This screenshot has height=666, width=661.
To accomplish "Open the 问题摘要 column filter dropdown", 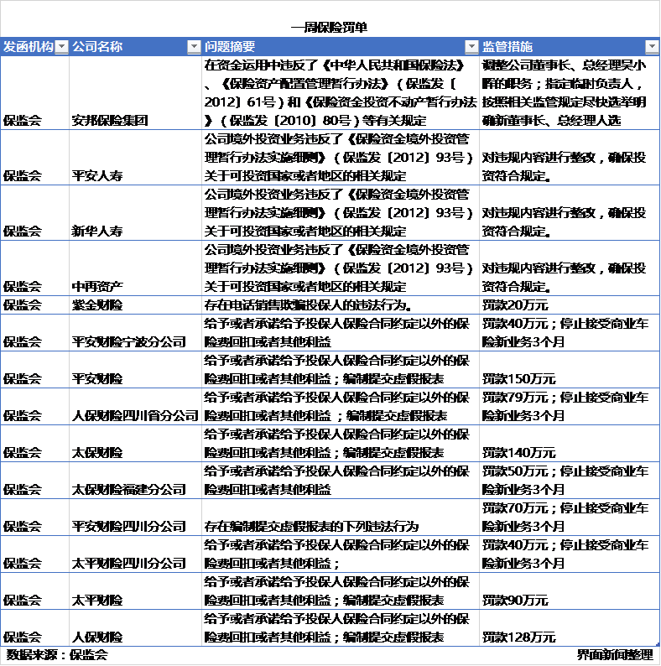I will tap(471, 46).
